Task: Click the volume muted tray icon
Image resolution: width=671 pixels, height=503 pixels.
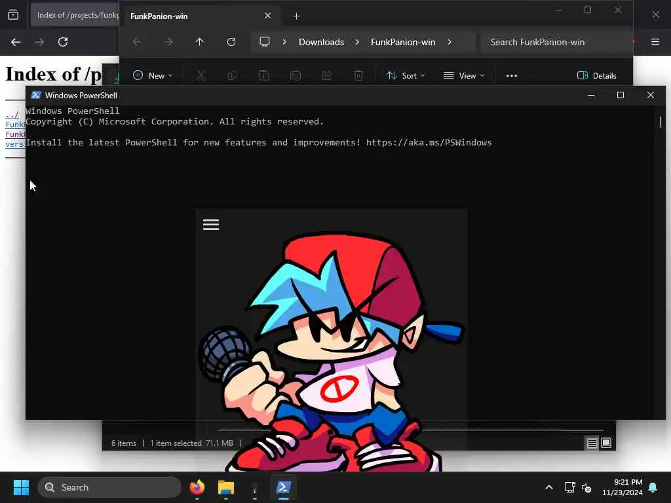Action: (586, 487)
